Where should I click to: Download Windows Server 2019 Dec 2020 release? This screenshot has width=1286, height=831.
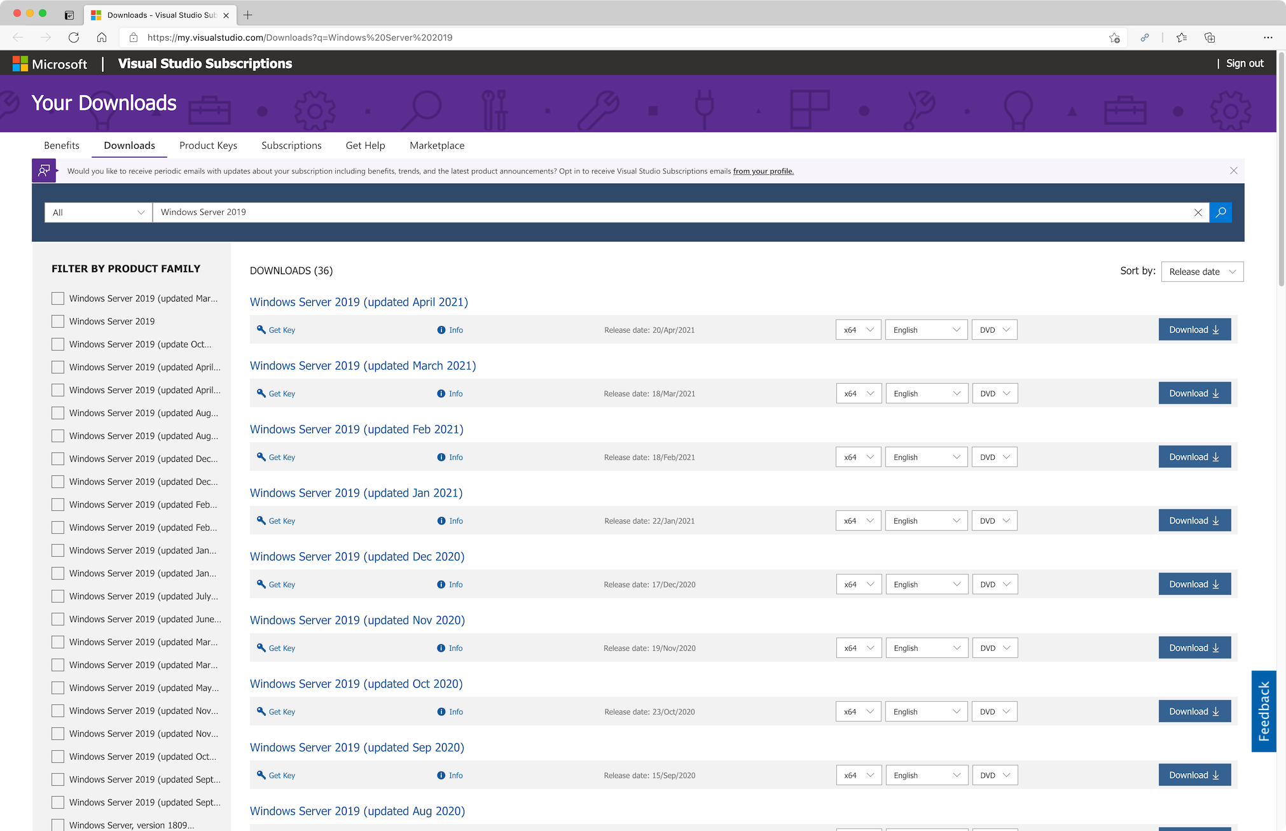(x=1194, y=584)
